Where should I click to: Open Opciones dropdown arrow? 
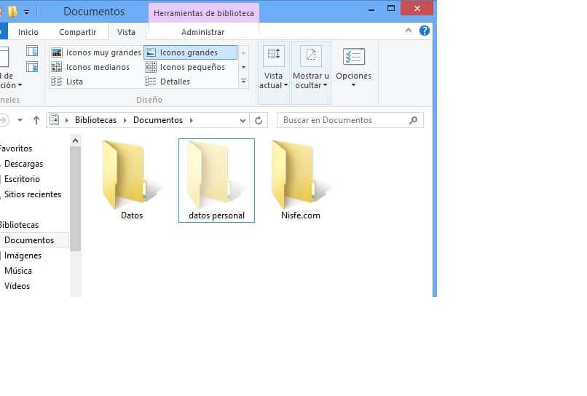click(353, 85)
